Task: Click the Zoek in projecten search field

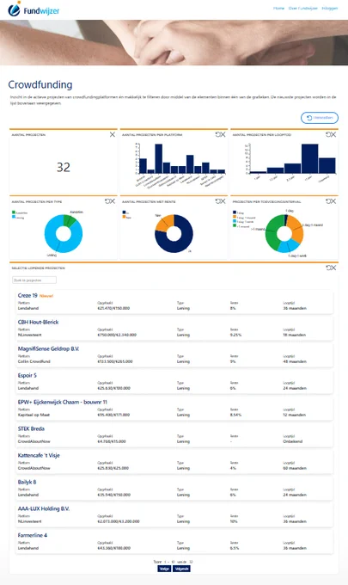Action: click(34, 280)
